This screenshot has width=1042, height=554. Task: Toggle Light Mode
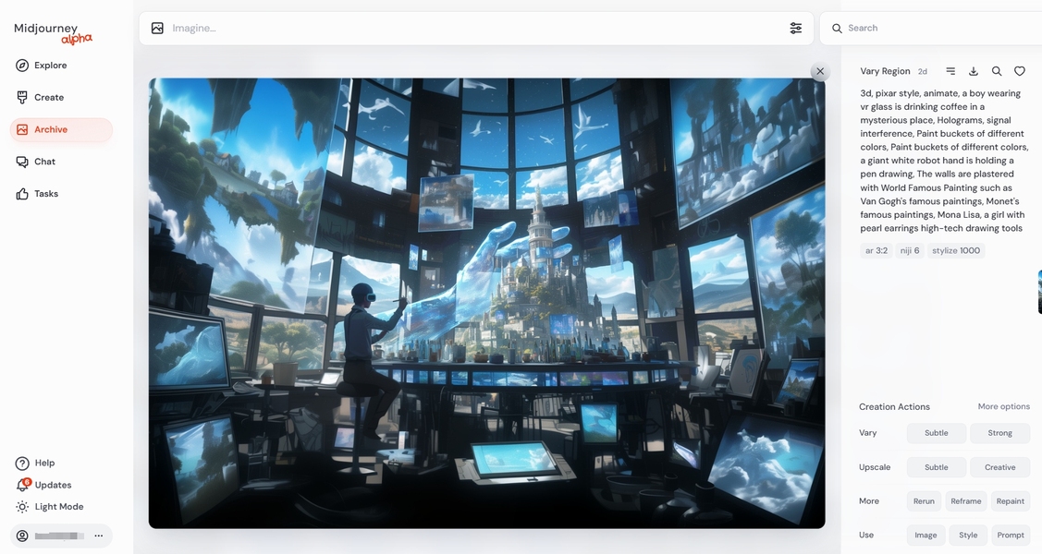click(x=50, y=507)
